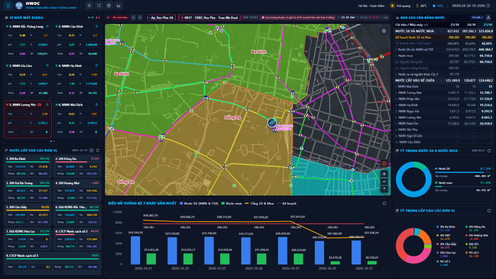496x279 pixels.
Task: Open the hamburger menu next to HWOC
Action: 8,5
